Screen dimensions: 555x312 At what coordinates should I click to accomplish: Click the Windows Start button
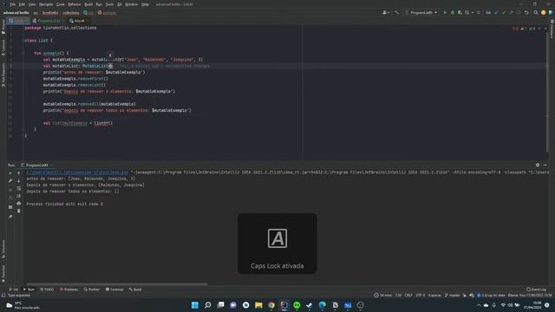pos(194,305)
